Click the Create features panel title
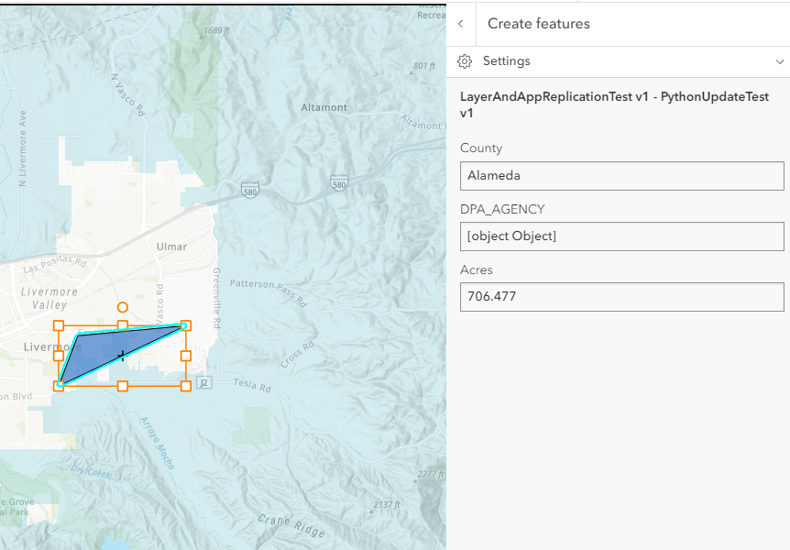The height and width of the screenshot is (550, 790). click(x=539, y=24)
